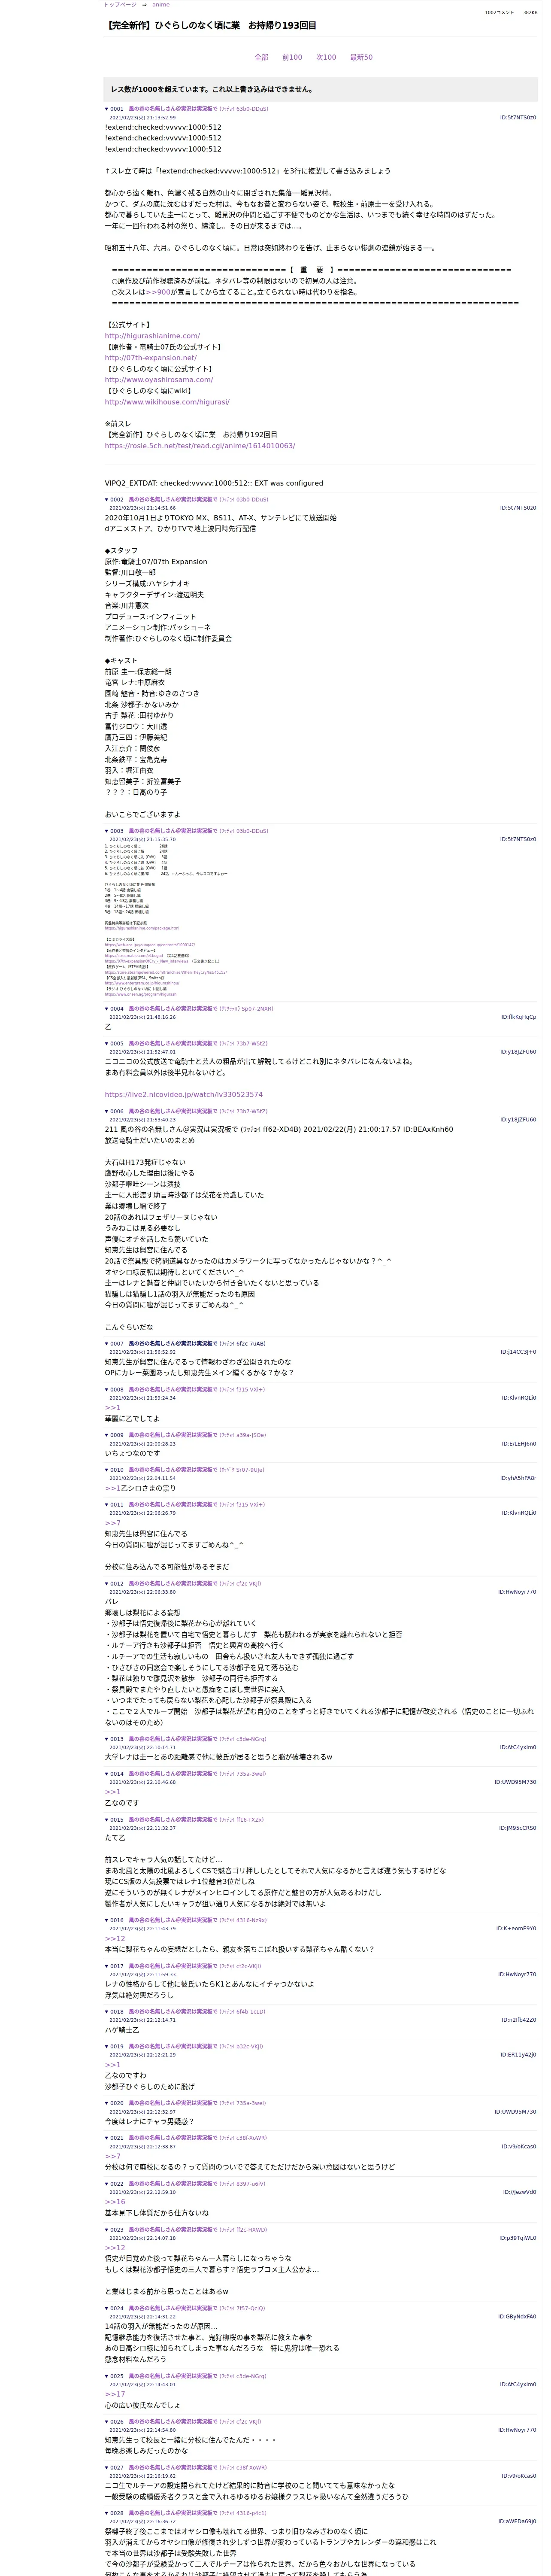Click ID:n2lfb42Z0 on post 0018
The image size is (551, 2576).
tap(519, 2020)
